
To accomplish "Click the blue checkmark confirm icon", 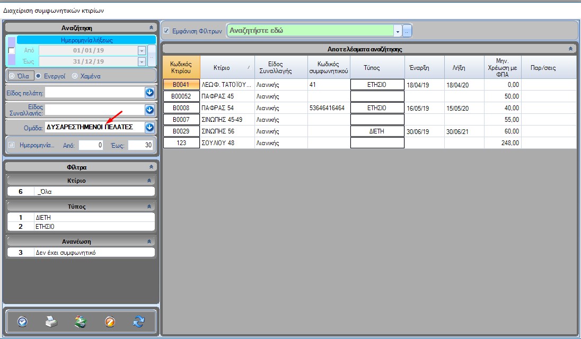I will 22,322.
